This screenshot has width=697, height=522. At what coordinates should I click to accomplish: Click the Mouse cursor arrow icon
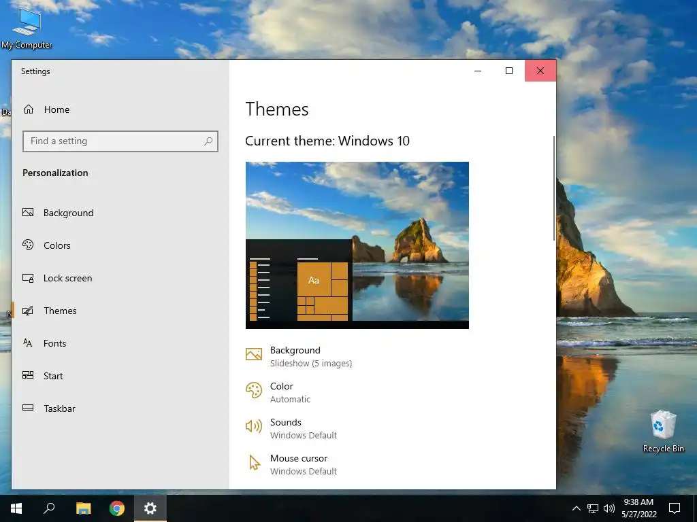(255, 462)
